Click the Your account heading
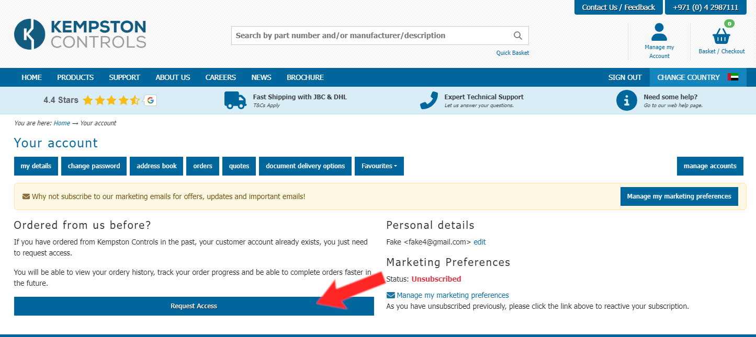Image resolution: width=756 pixels, height=337 pixels. (x=56, y=143)
